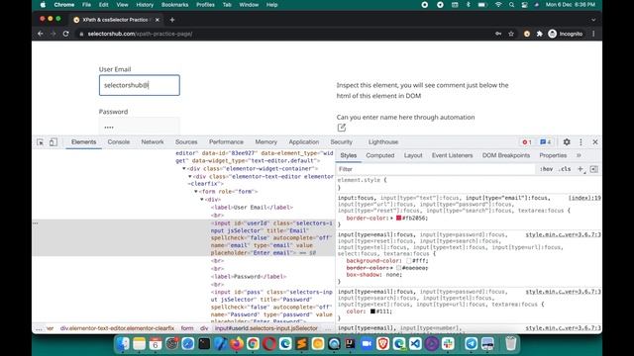Viewport: 634px width, 356px height.
Task: Open Slack from the dock
Action: coord(448,344)
